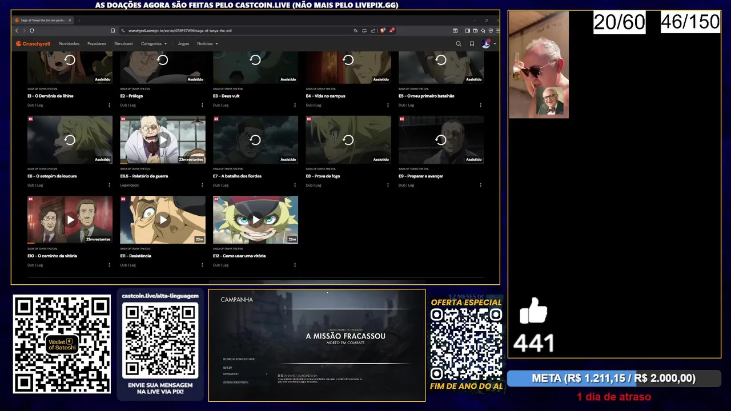
Task: Open options menu for E2 Prólogo
Action: [x=202, y=105]
